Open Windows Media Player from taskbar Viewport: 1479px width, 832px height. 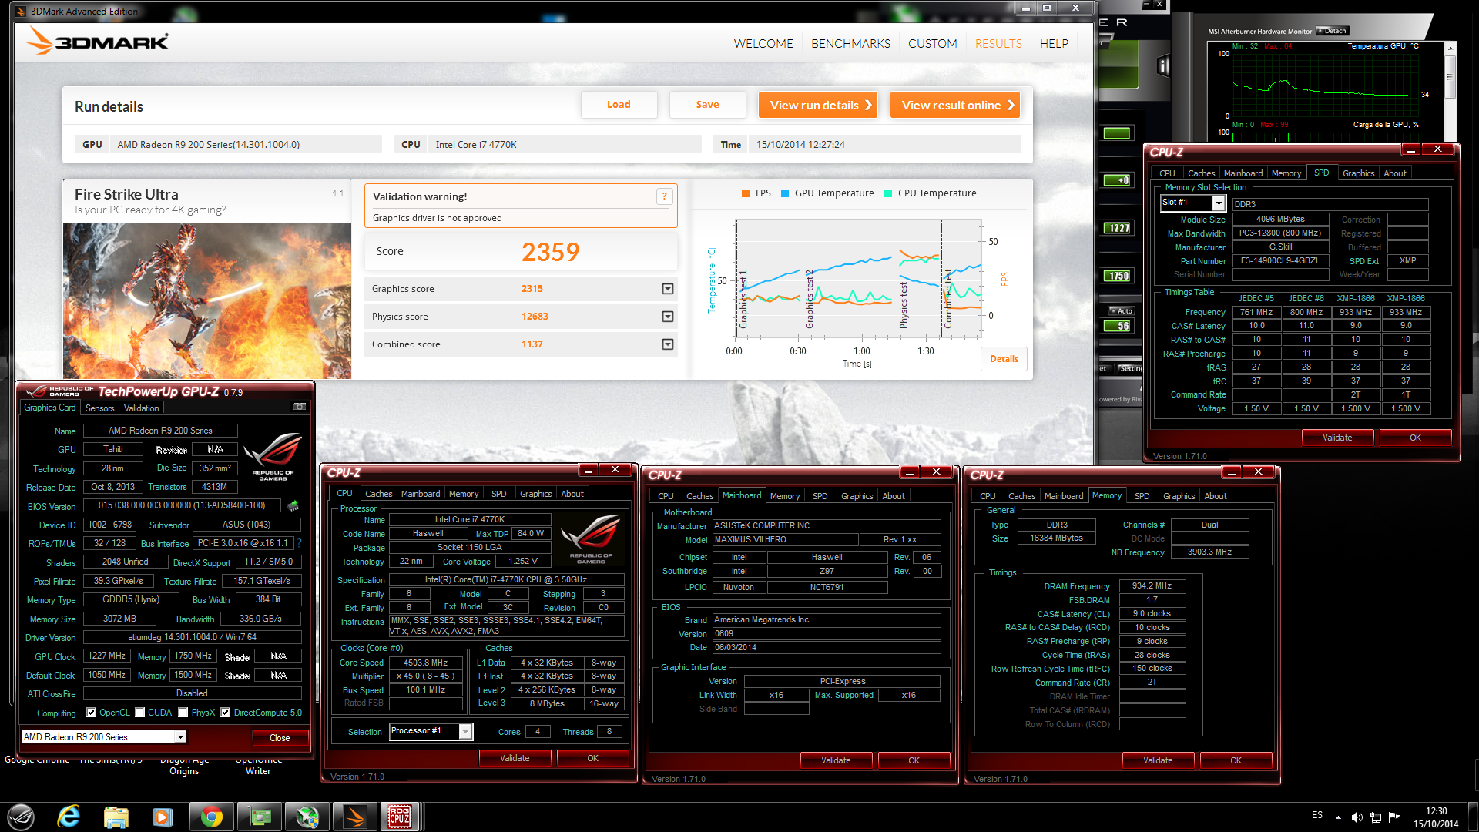click(x=163, y=817)
